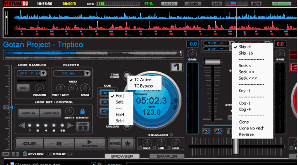
Task: Open the loop sampler dropdown arrow
Action: click(43, 73)
